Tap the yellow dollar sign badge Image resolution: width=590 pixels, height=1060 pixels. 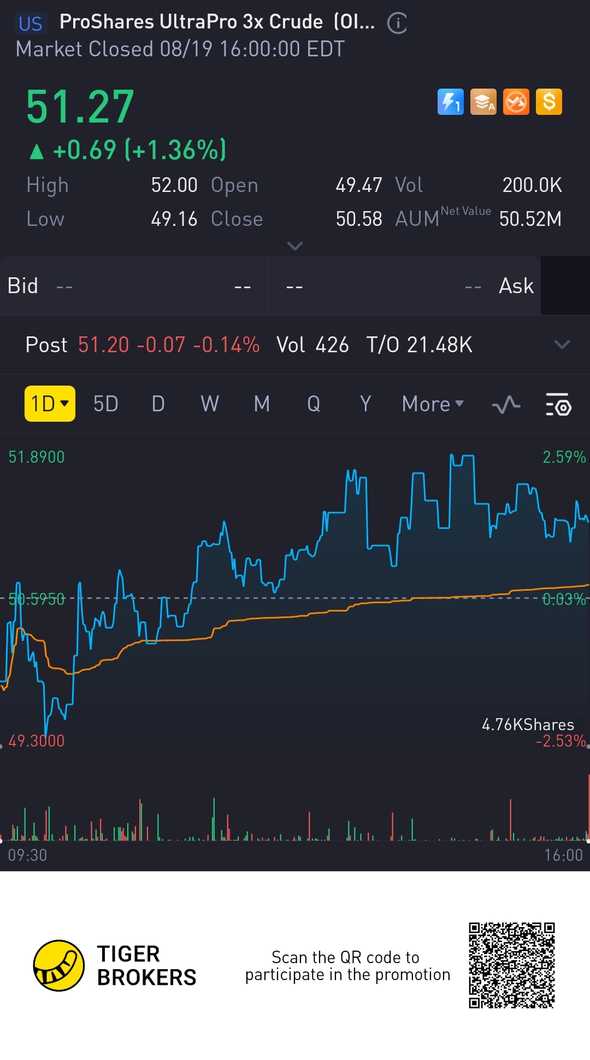pyautogui.click(x=549, y=102)
